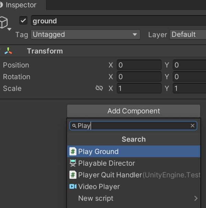Screen dimensions: 206x208
Task: Select Player Quit Handler from results
Action: pyautogui.click(x=134, y=175)
